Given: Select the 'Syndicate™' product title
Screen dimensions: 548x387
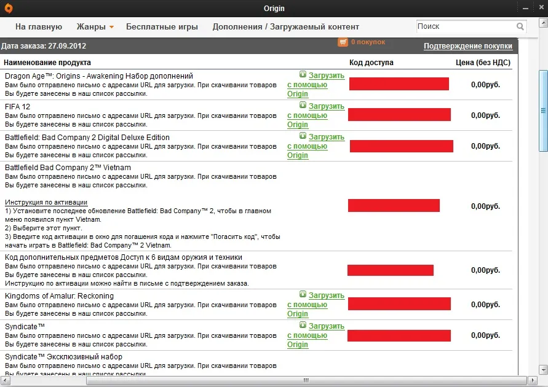Looking at the screenshot, I should tap(25, 327).
